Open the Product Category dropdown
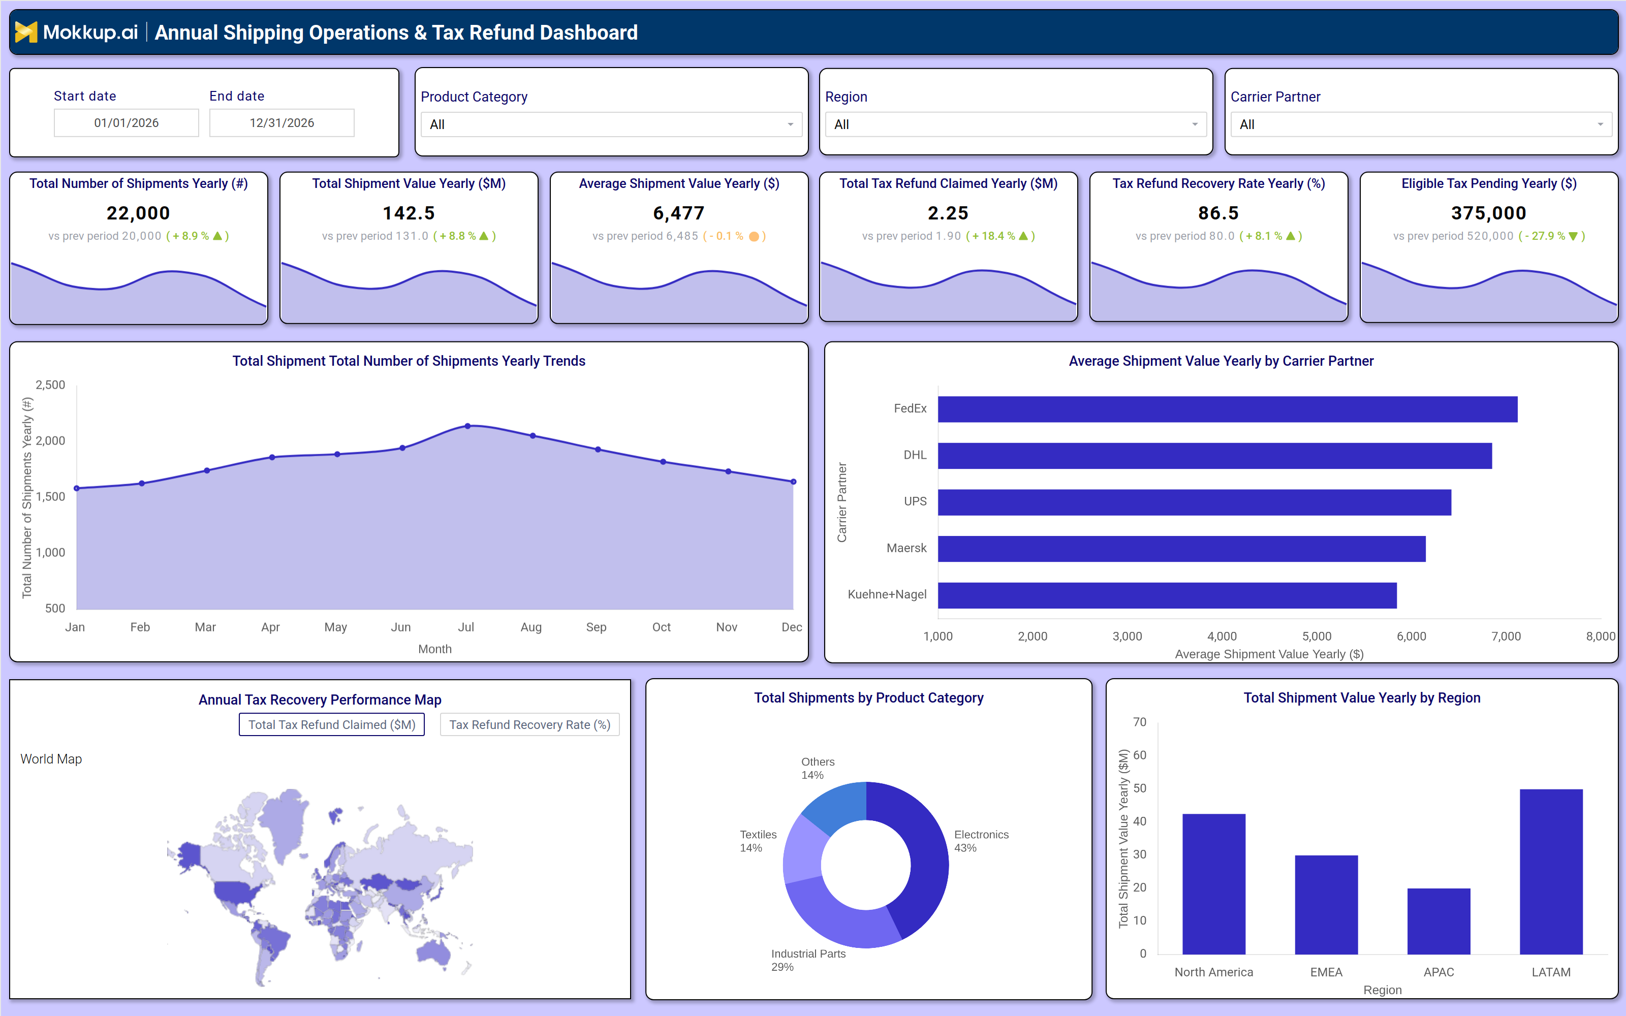Screen dimensions: 1626x1016 611,124
